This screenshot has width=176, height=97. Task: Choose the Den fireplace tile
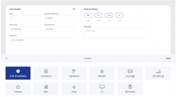point(74,89)
